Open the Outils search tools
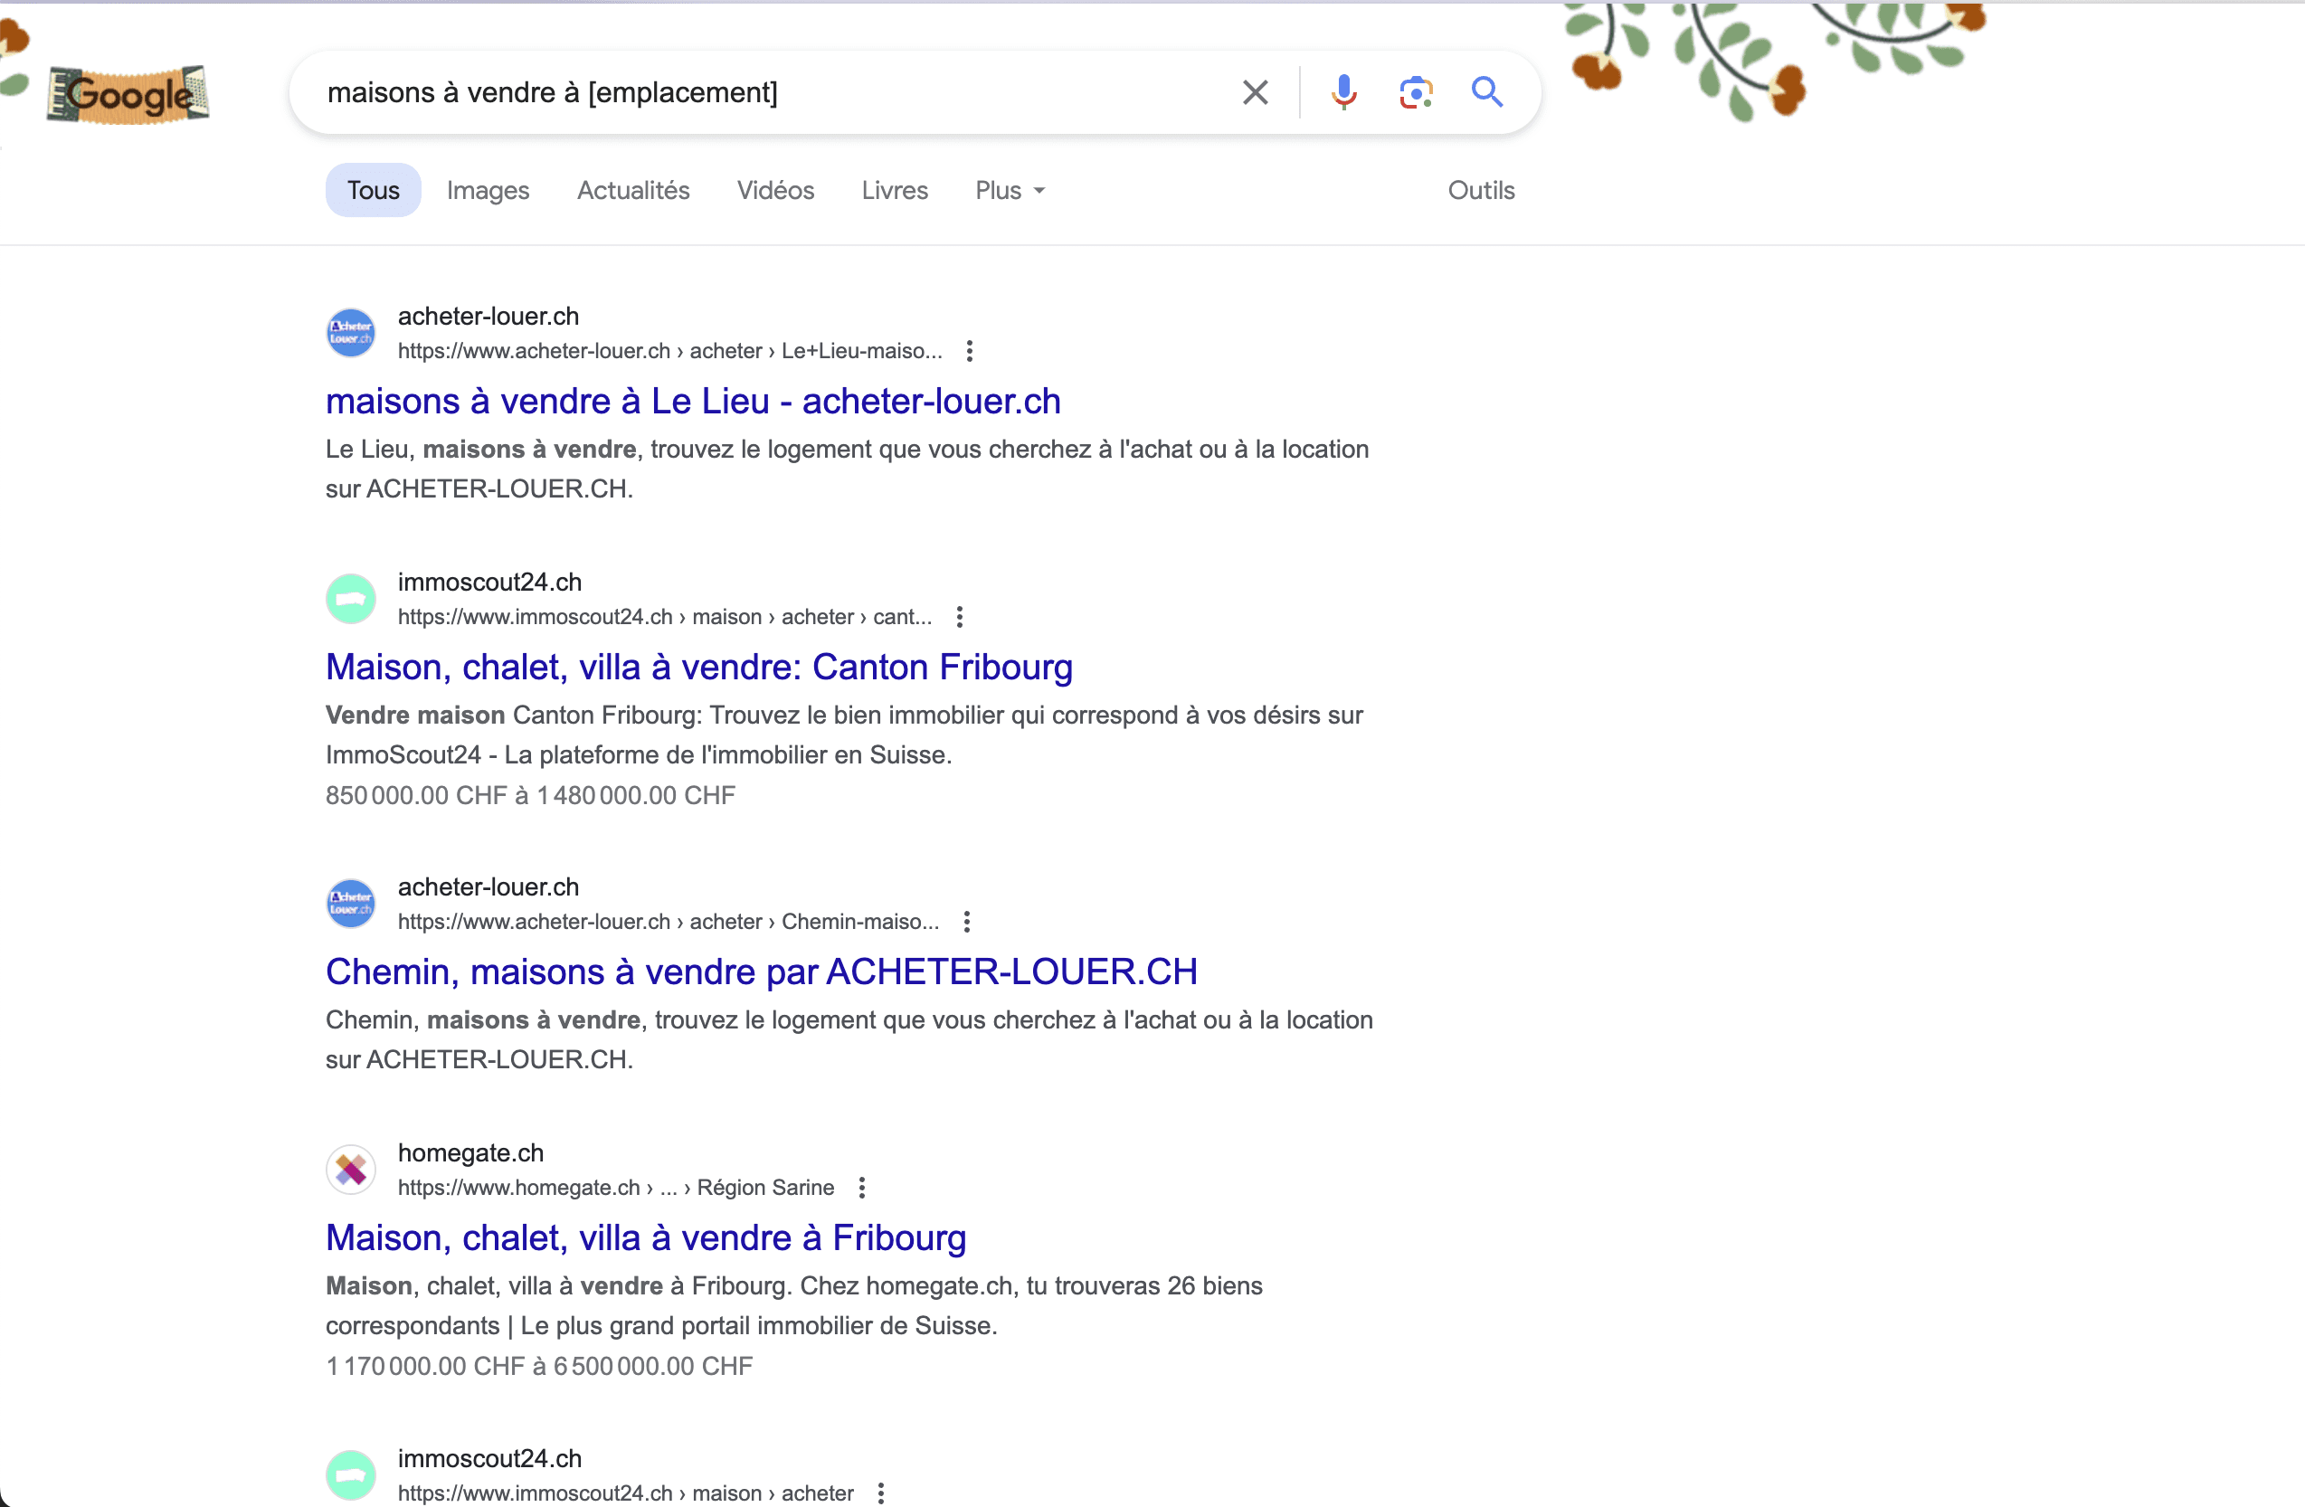This screenshot has width=2305, height=1507. point(1481,190)
